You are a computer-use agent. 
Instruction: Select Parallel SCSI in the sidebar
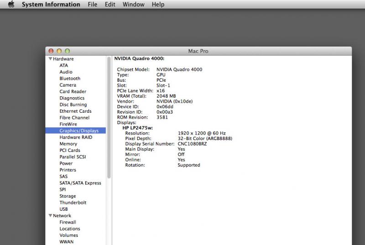[73, 157]
